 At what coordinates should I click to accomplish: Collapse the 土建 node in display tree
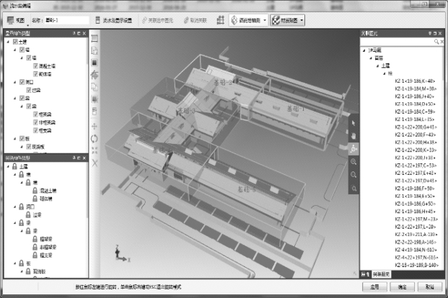coord(8,42)
